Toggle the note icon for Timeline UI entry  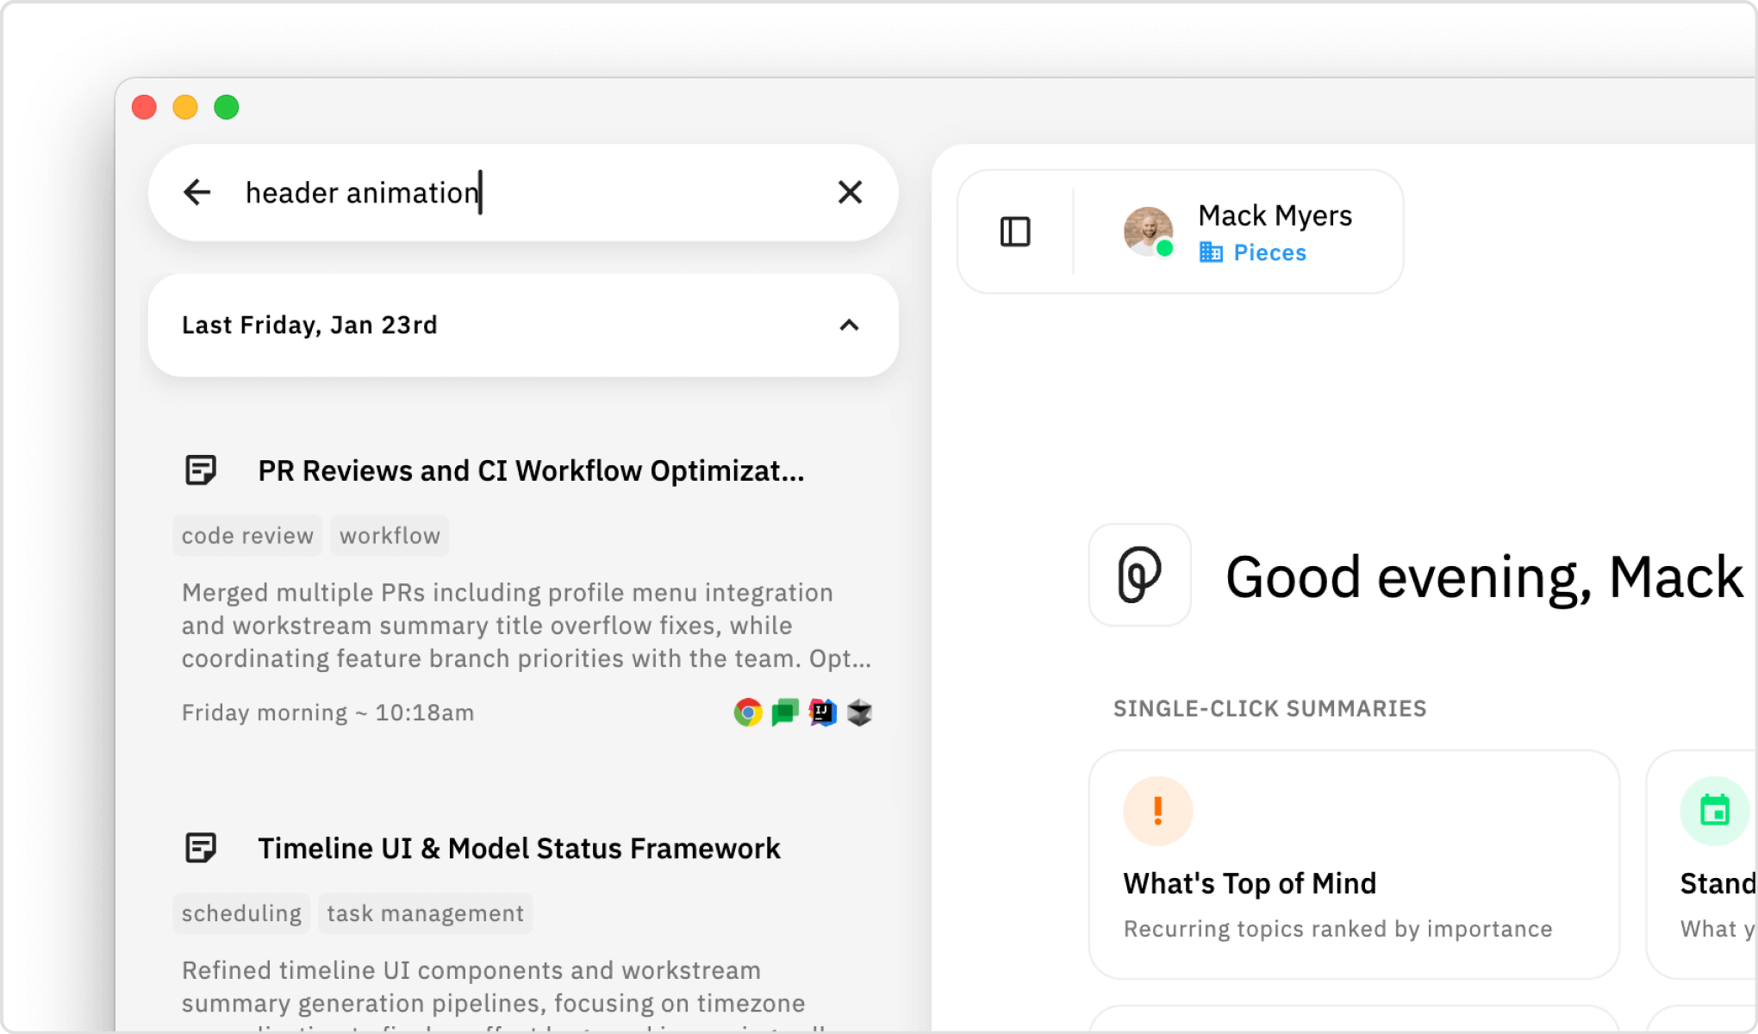click(x=200, y=848)
